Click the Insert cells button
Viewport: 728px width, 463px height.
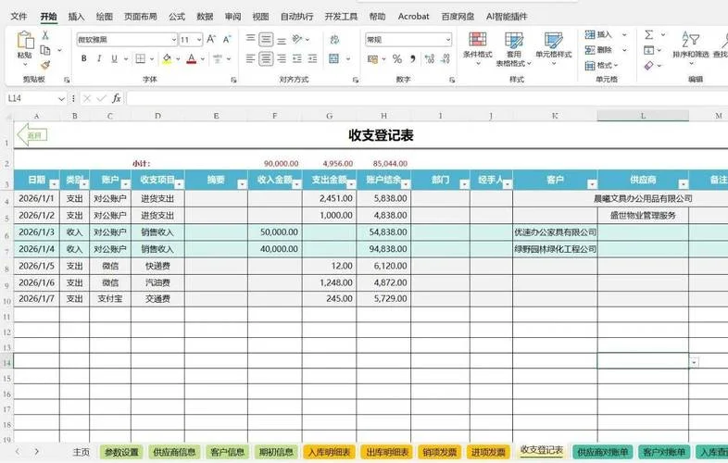598,35
